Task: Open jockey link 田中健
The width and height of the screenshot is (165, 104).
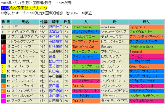Action: 54,37
